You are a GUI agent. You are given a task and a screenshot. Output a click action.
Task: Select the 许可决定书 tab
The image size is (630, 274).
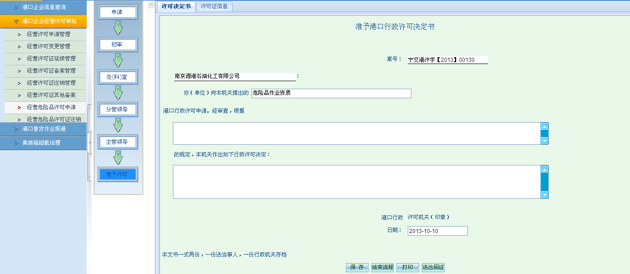pyautogui.click(x=176, y=6)
